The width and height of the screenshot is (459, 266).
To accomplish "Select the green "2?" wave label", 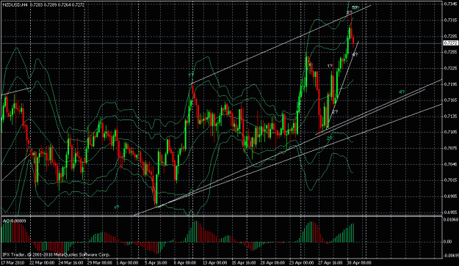I will pyautogui.click(x=330, y=138).
